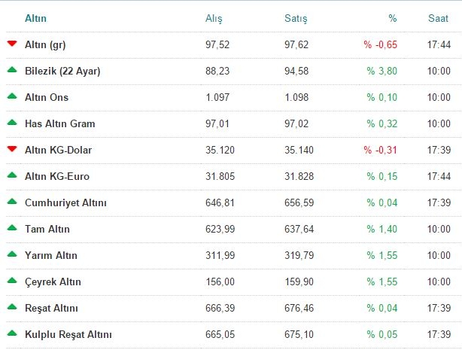
Task: Click green up arrow beside Has Altın Gram
Action: (12, 123)
